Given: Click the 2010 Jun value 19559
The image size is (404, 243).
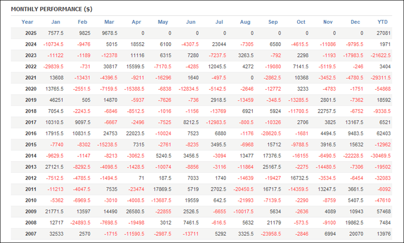Looking at the screenshot, I should click(192, 200).
